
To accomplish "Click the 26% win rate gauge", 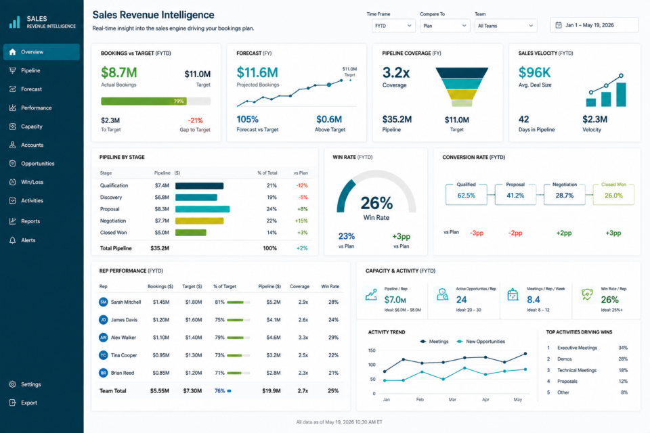I will tap(376, 193).
